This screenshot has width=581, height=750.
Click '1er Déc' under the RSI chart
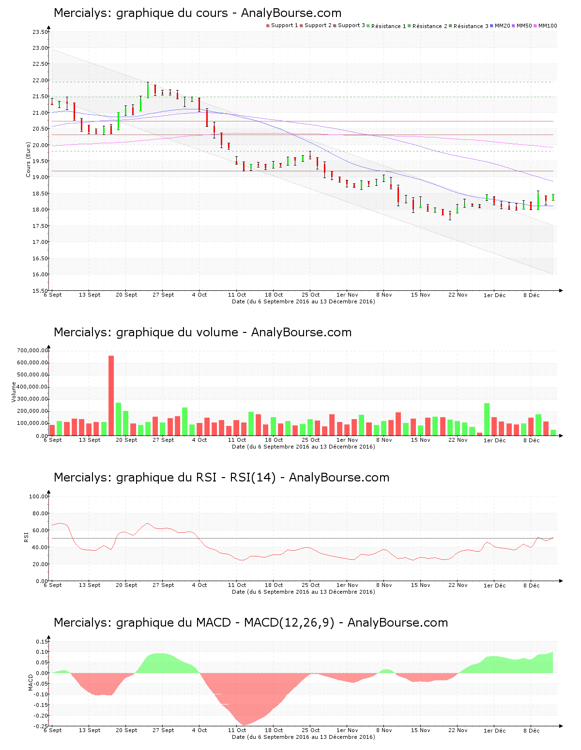(x=494, y=585)
